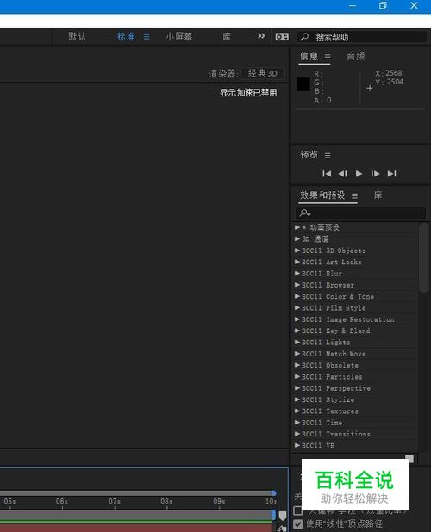Image resolution: width=431 pixels, height=532 pixels.
Task: Click the effects search magnifier dropdown
Action: 304,213
